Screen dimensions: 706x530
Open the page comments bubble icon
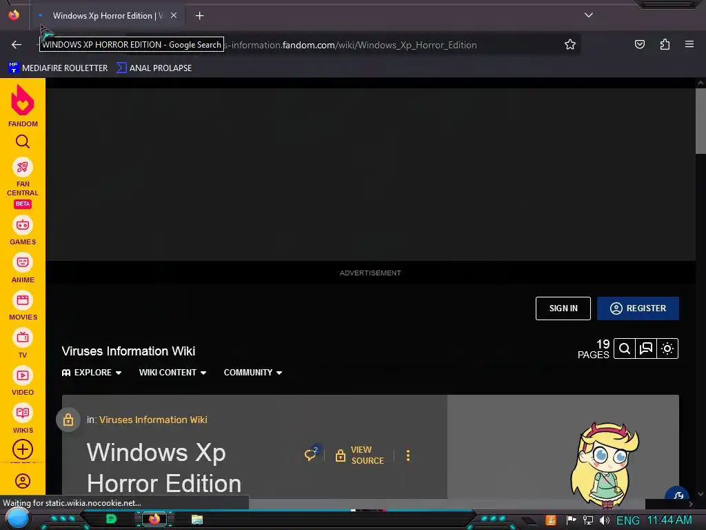coord(311,454)
